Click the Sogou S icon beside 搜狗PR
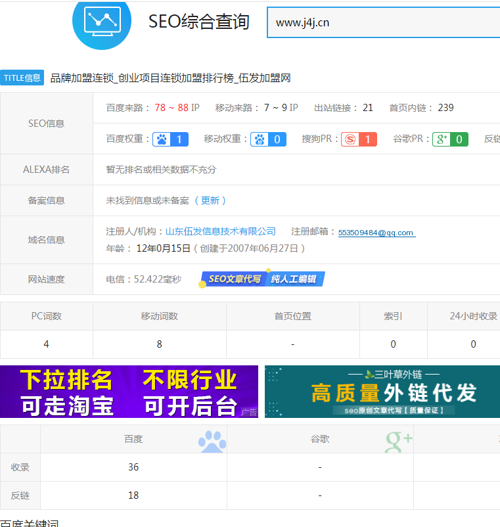 pos(350,139)
